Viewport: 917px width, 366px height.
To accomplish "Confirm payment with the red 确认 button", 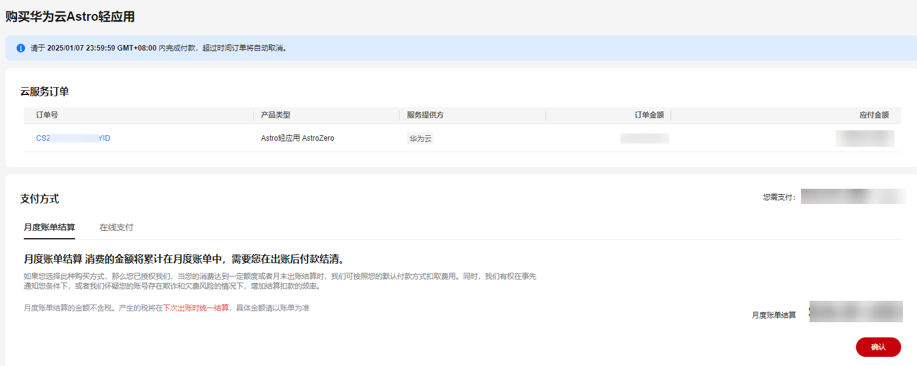I will (x=878, y=347).
